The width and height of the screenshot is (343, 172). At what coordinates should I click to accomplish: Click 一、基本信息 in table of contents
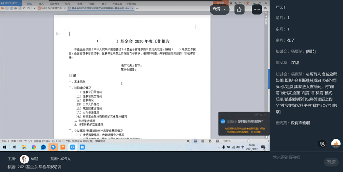pos(77,82)
